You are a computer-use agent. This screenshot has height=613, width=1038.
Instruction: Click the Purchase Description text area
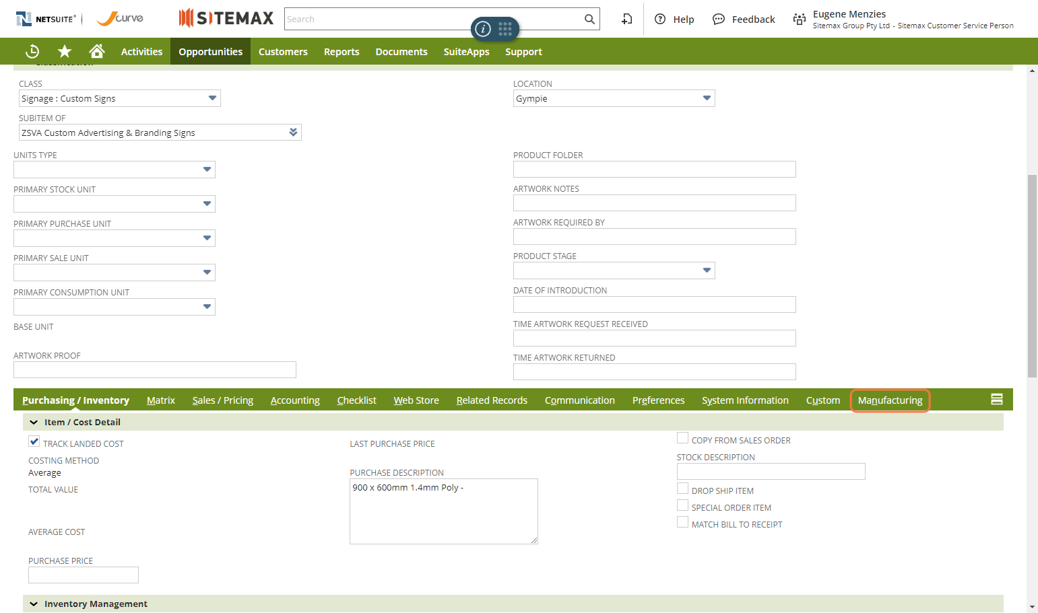[x=444, y=511]
